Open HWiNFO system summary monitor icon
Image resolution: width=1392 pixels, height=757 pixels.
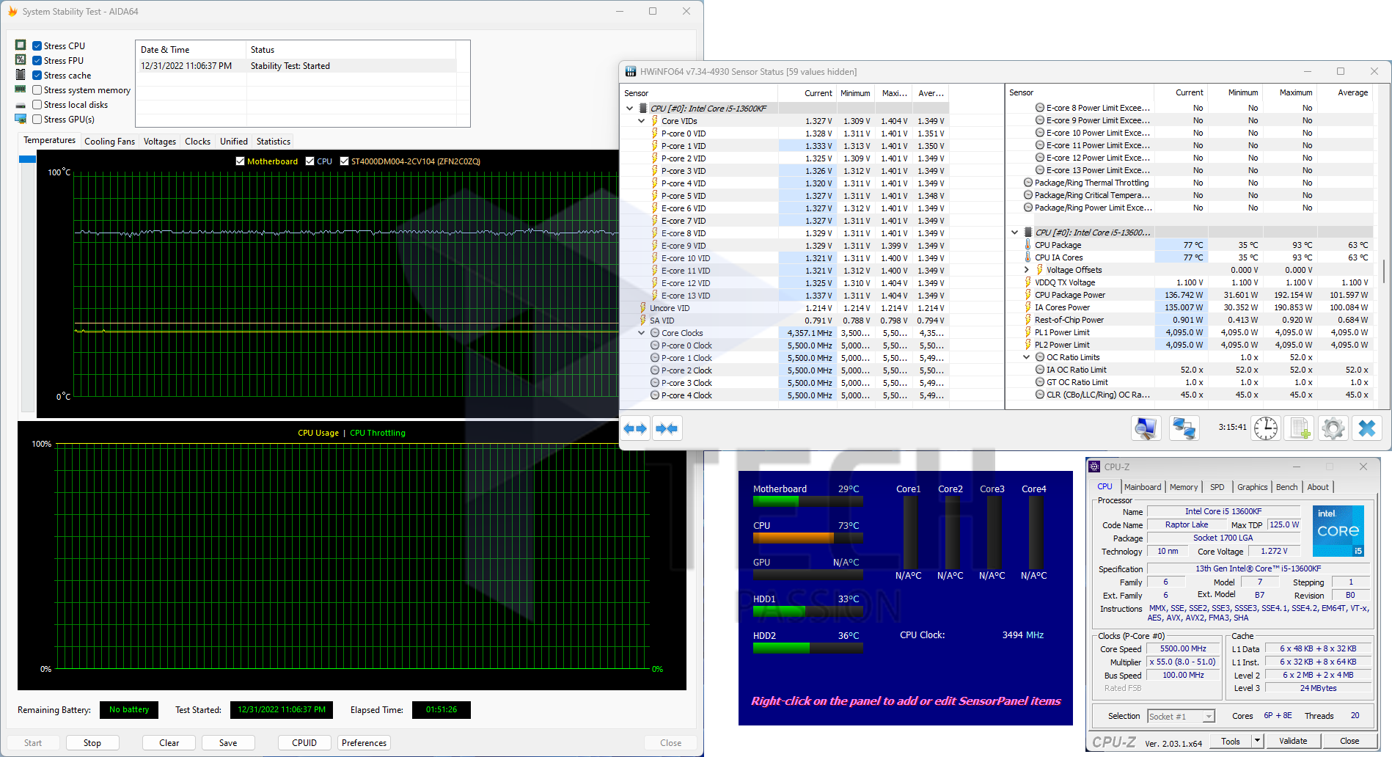point(1146,428)
